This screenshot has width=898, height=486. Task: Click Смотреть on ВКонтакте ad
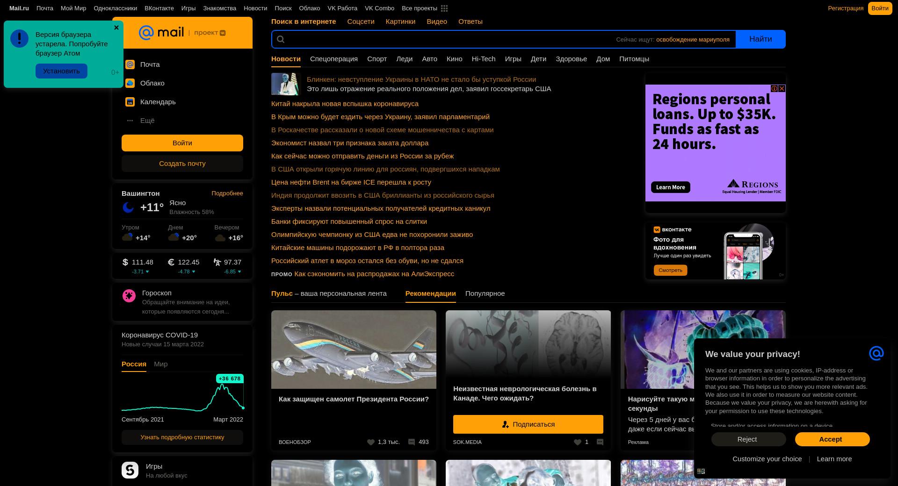point(670,270)
